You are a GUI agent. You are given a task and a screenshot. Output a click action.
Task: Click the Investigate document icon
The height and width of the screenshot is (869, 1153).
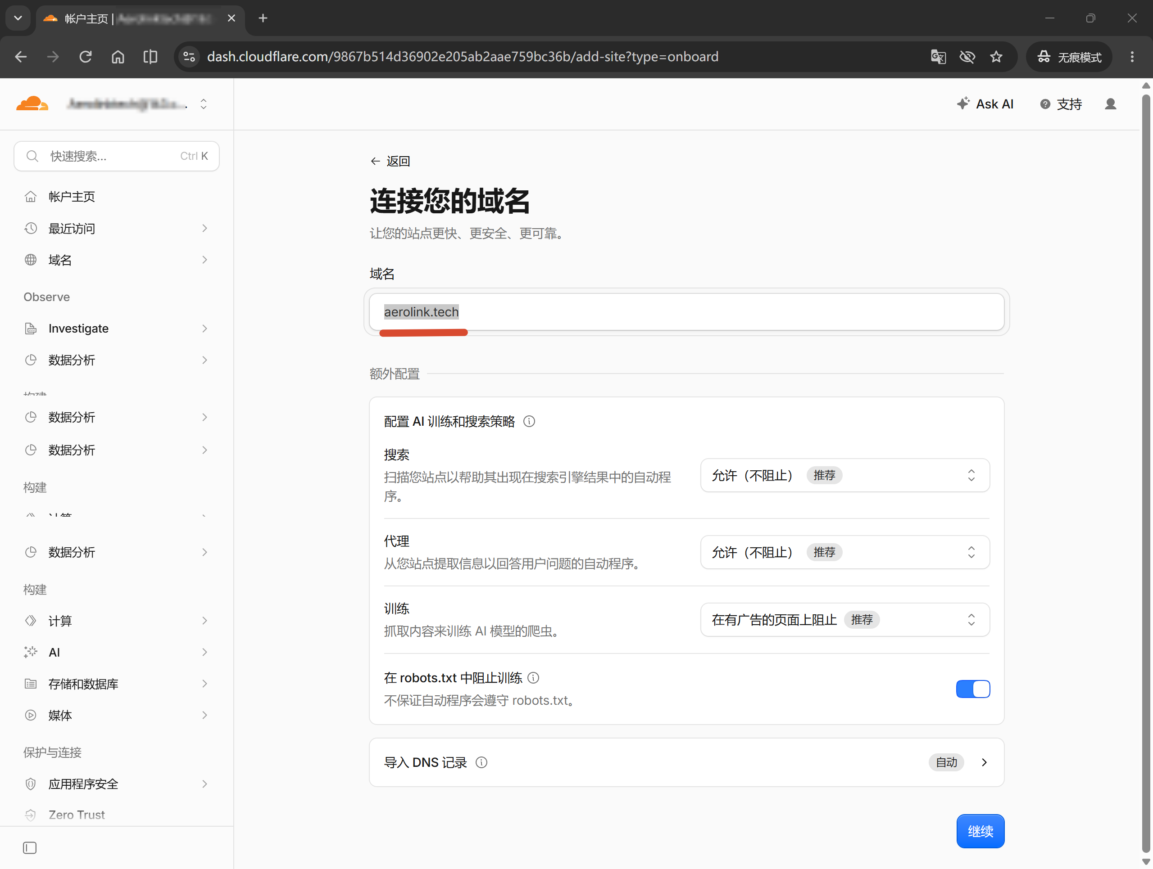(31, 329)
